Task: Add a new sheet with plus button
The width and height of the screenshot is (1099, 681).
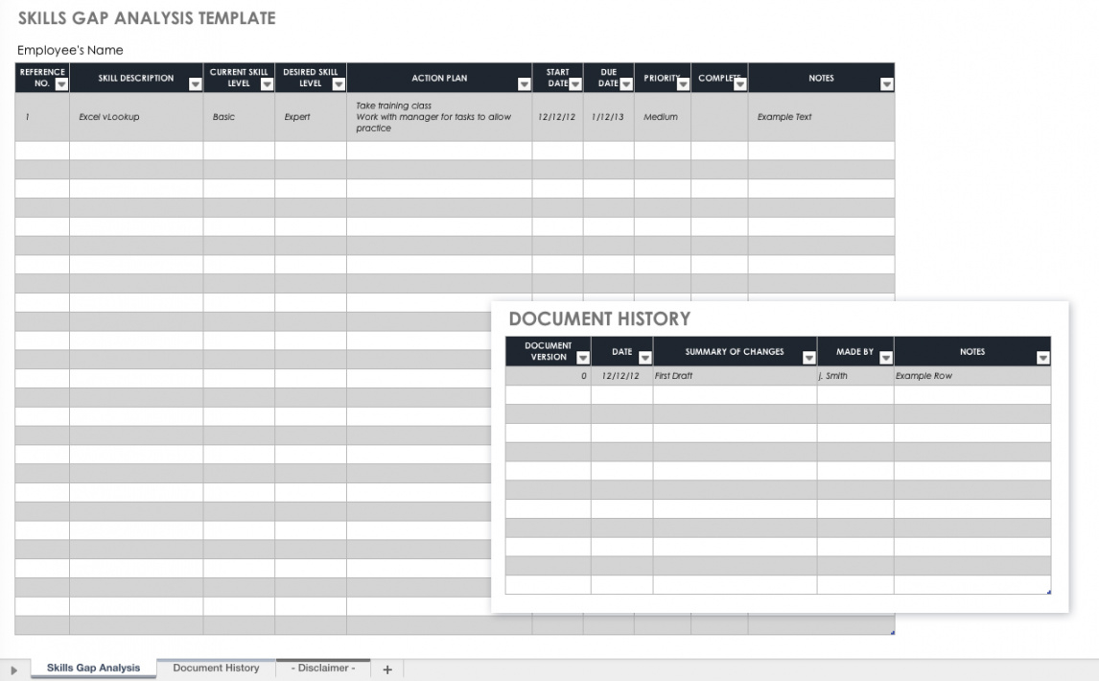Action: [x=387, y=669]
